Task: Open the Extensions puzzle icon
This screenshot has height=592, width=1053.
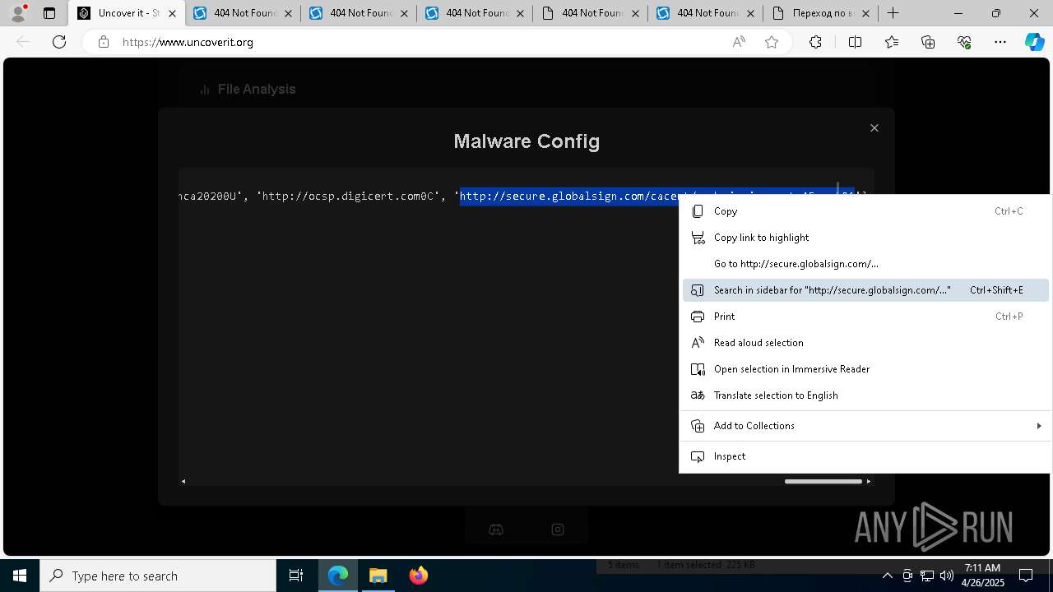Action: pyautogui.click(x=815, y=42)
